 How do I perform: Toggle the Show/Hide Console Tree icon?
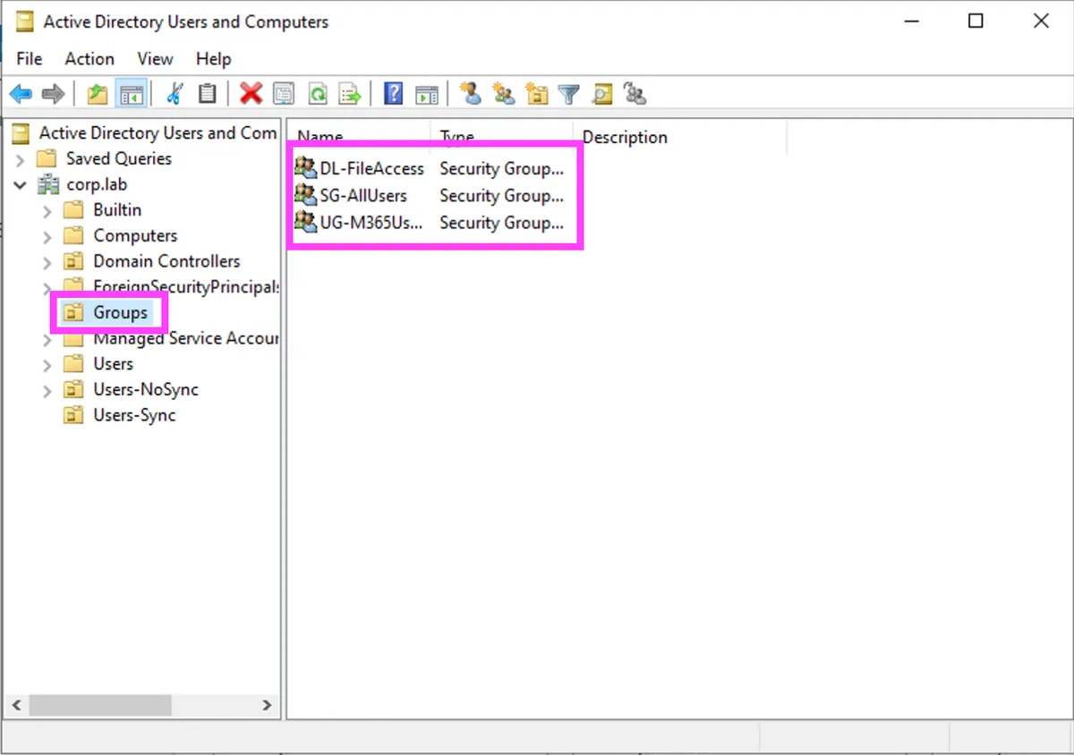[x=131, y=94]
